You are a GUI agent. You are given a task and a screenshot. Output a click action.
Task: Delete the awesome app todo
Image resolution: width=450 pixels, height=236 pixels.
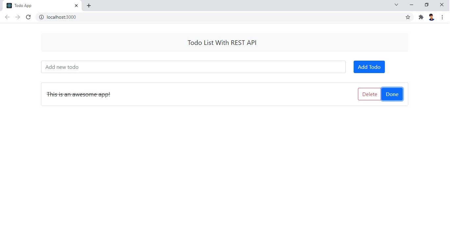[369, 94]
